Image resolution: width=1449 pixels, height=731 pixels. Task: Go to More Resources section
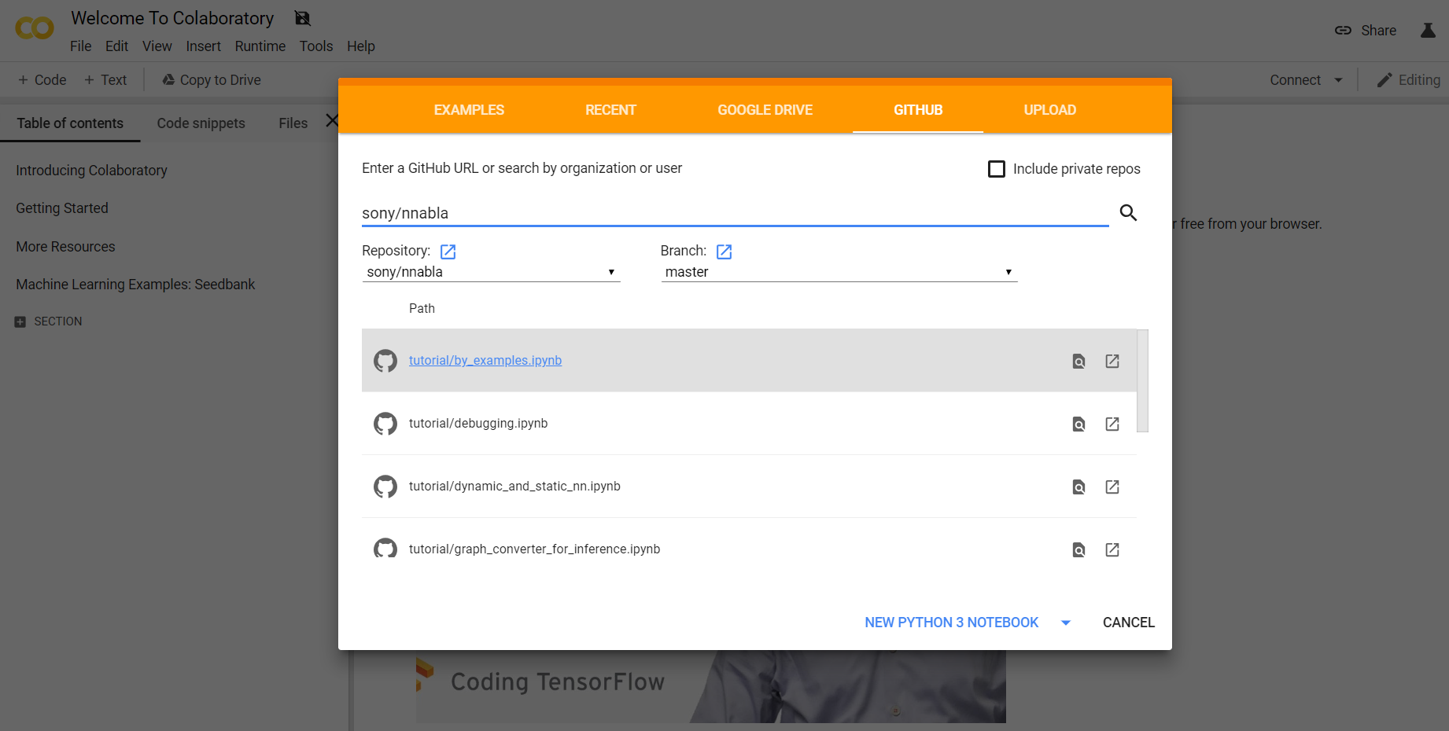click(x=65, y=247)
